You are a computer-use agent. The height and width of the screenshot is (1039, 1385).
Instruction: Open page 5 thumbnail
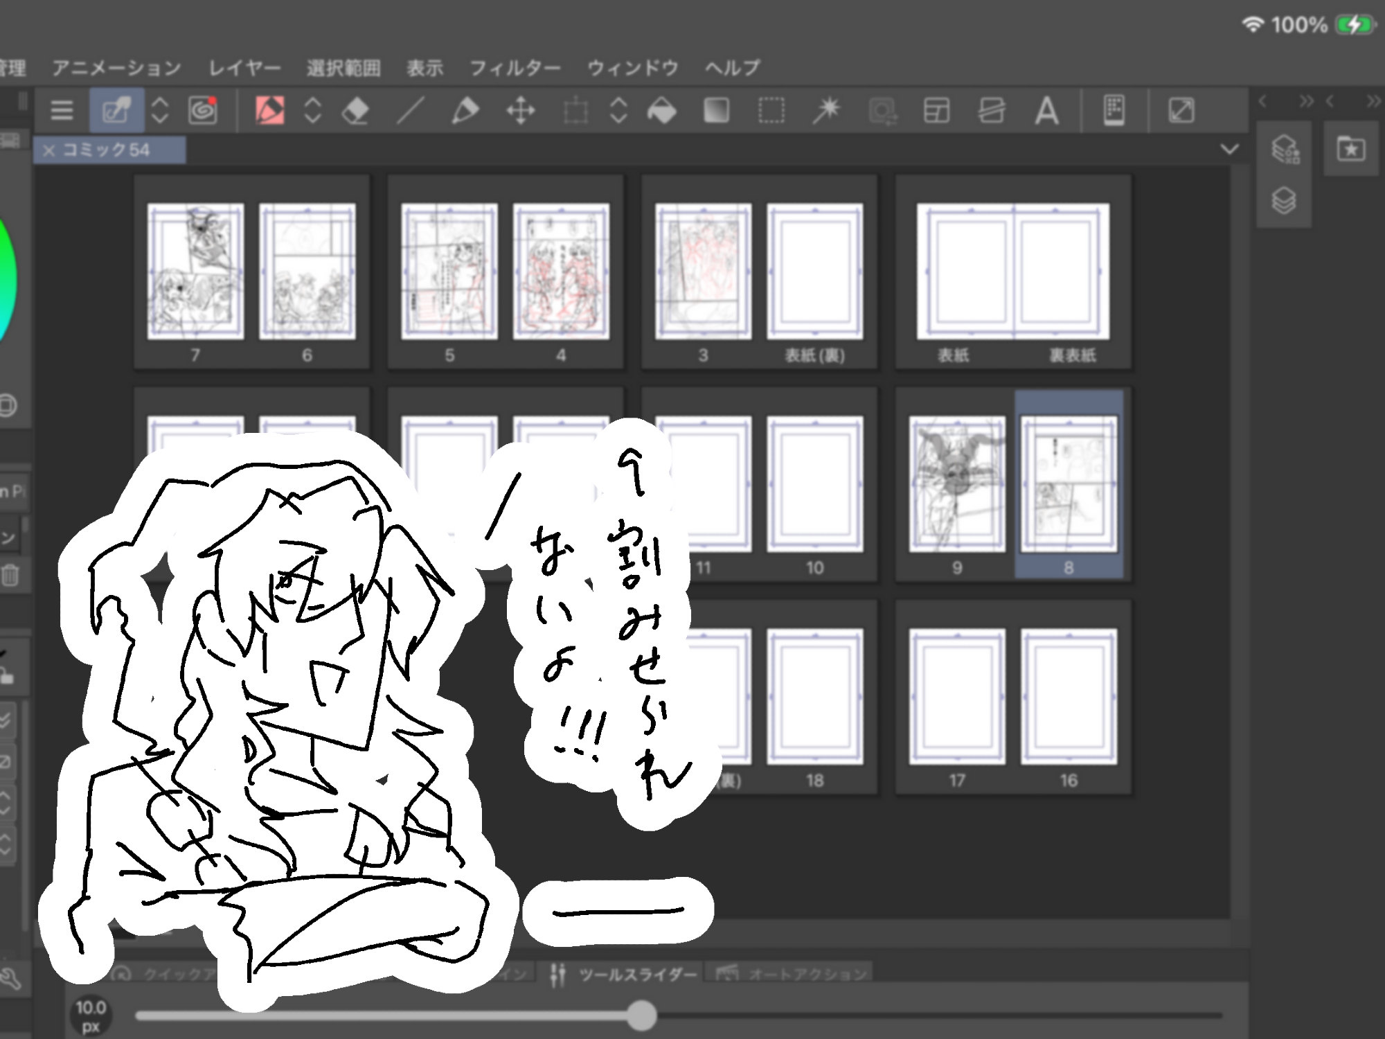[x=449, y=272]
